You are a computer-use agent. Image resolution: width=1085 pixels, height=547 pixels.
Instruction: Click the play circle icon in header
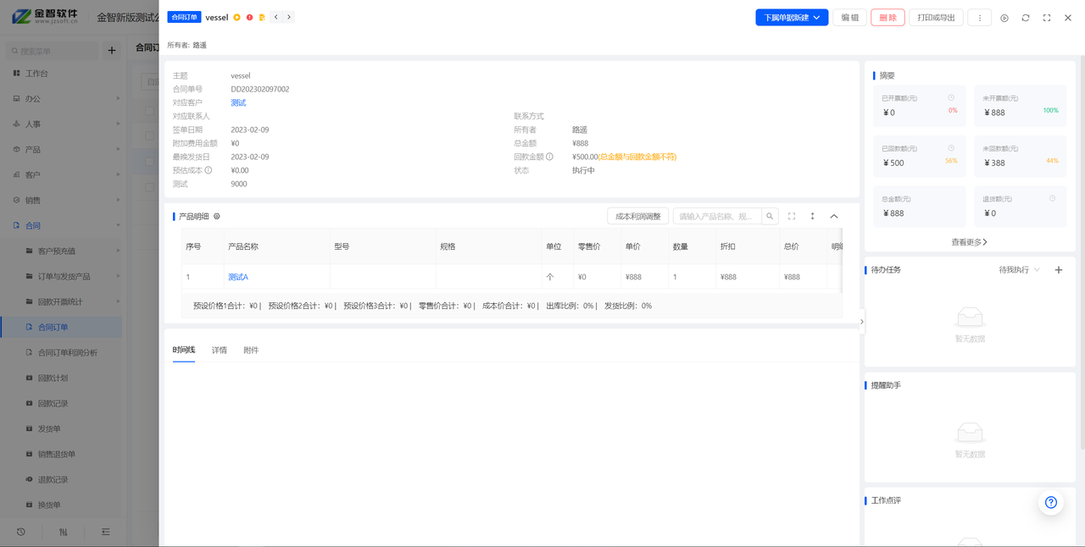click(1004, 18)
